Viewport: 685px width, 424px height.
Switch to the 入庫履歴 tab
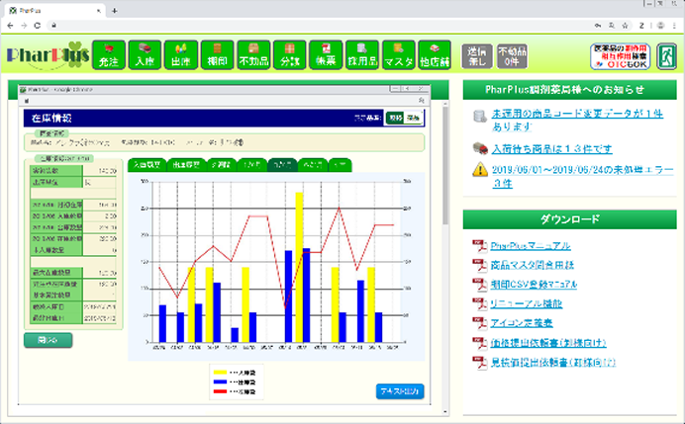coord(147,165)
